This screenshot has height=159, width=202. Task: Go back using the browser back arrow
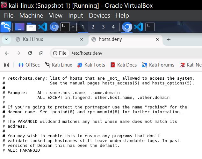7,53
